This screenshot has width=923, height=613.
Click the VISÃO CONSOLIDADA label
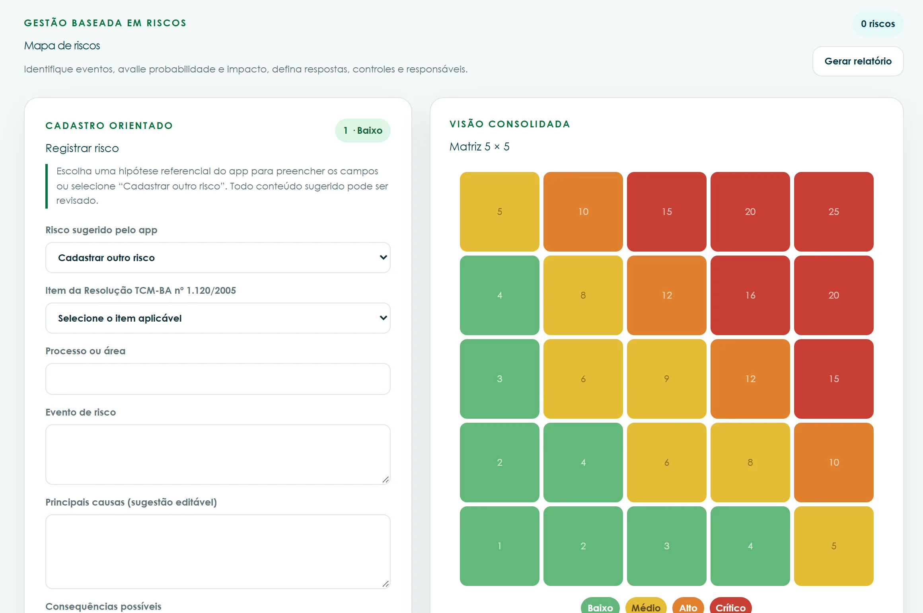[x=510, y=124]
